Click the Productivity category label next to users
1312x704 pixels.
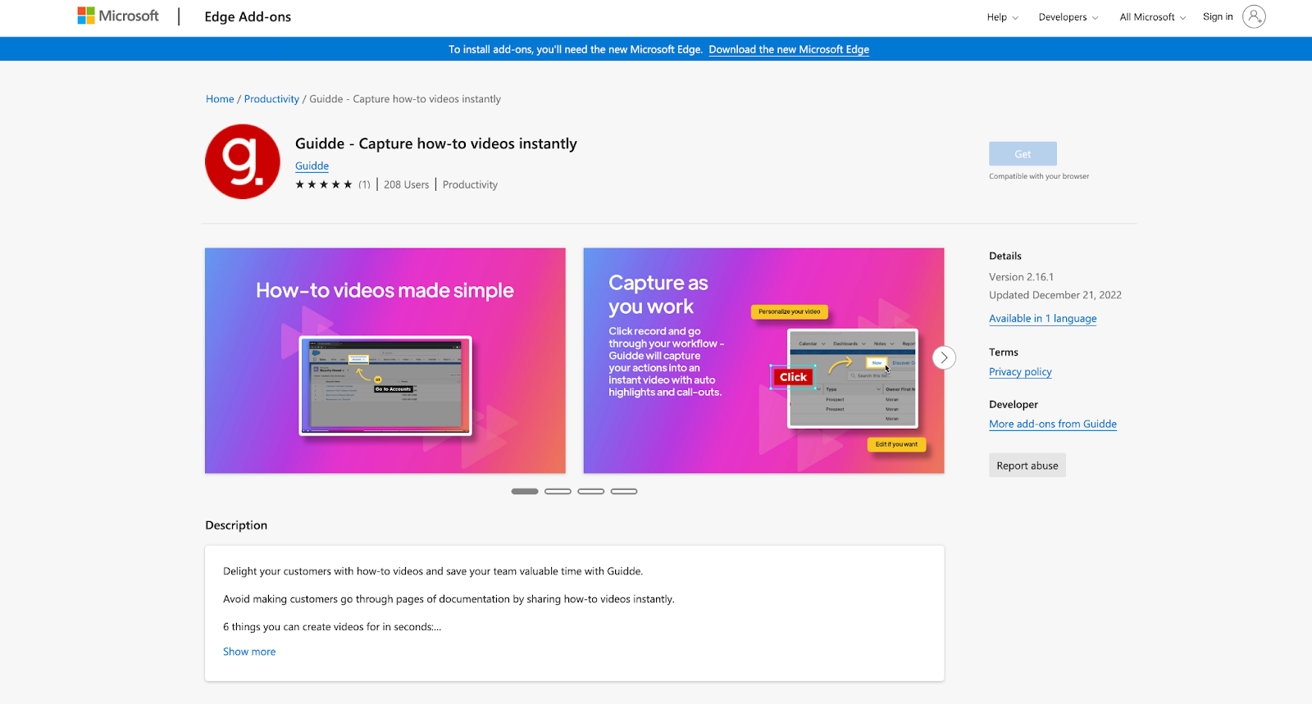click(470, 185)
